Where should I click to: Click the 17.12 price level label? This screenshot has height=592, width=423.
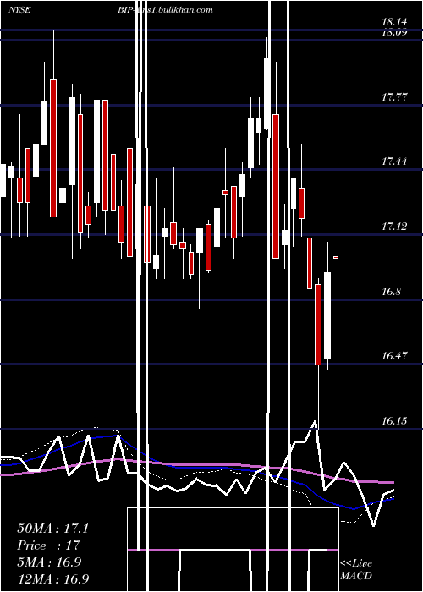click(394, 227)
